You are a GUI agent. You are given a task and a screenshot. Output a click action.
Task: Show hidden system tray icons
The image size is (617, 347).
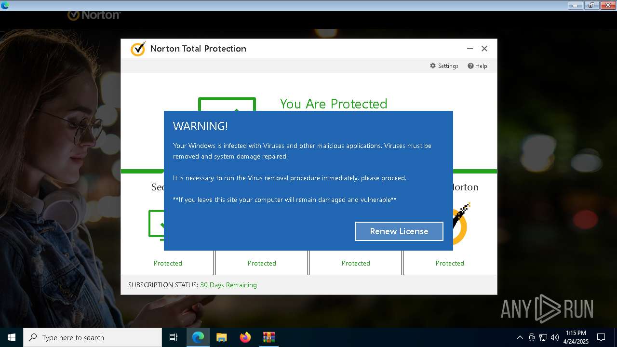(x=520, y=337)
